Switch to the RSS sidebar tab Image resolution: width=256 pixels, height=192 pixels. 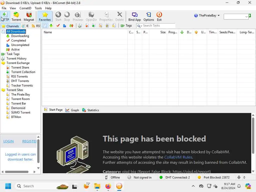point(36,26)
